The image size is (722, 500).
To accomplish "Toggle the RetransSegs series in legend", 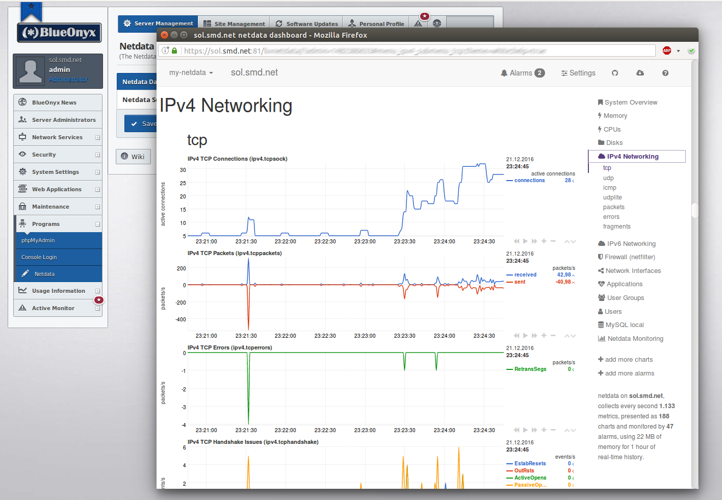I will pos(527,369).
